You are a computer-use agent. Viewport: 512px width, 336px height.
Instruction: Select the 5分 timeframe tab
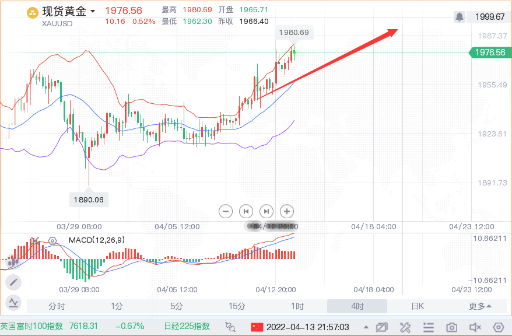(177, 306)
